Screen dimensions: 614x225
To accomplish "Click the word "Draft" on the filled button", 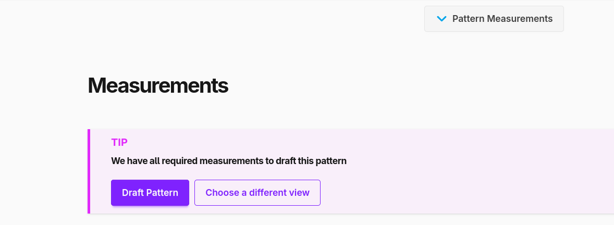I will coord(132,193).
